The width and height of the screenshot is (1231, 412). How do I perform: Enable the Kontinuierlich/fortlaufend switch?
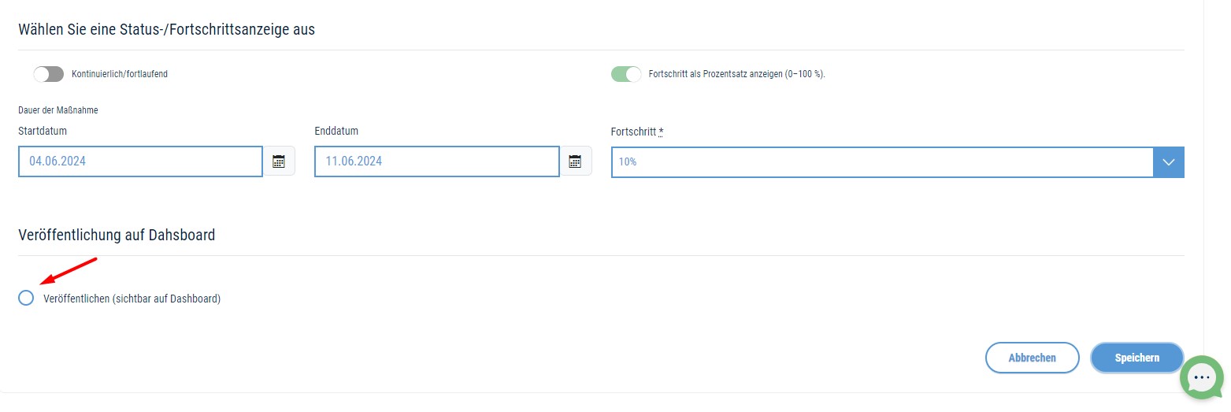(48, 74)
